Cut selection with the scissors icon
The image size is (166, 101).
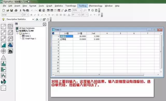(20, 10)
